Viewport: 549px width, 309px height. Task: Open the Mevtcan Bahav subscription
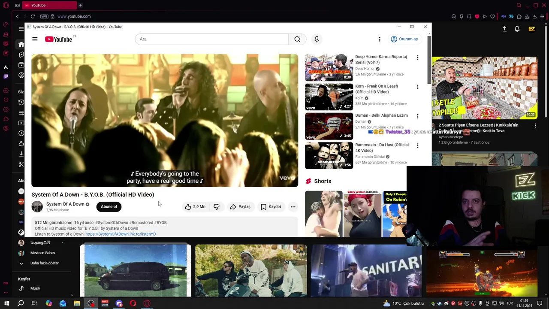(x=42, y=253)
